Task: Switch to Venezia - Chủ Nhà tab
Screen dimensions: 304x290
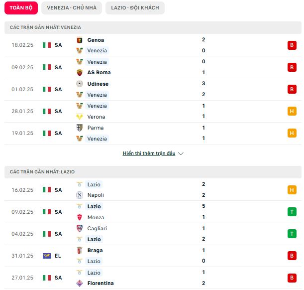Action: coord(72,8)
